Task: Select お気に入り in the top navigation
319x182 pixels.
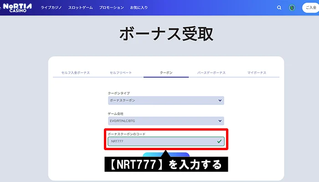Action: point(139,8)
